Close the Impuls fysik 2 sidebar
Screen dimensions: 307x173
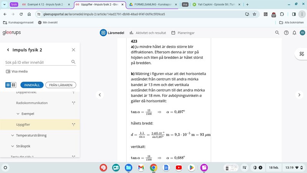click(73, 50)
